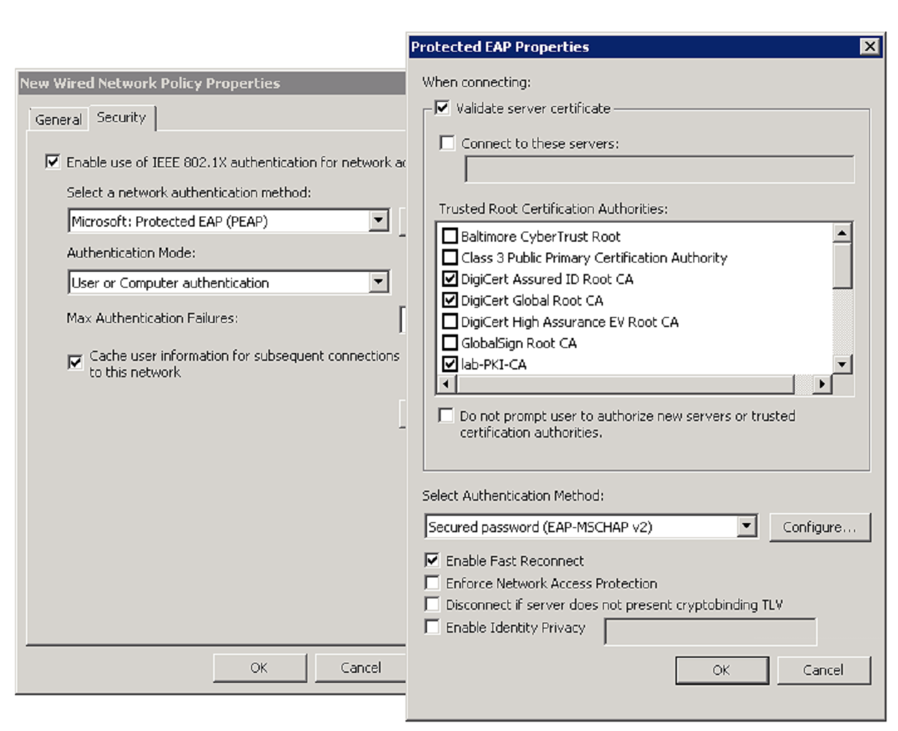
Task: Click the Configure button for EAP-MSCHAP v2
Action: pos(820,527)
